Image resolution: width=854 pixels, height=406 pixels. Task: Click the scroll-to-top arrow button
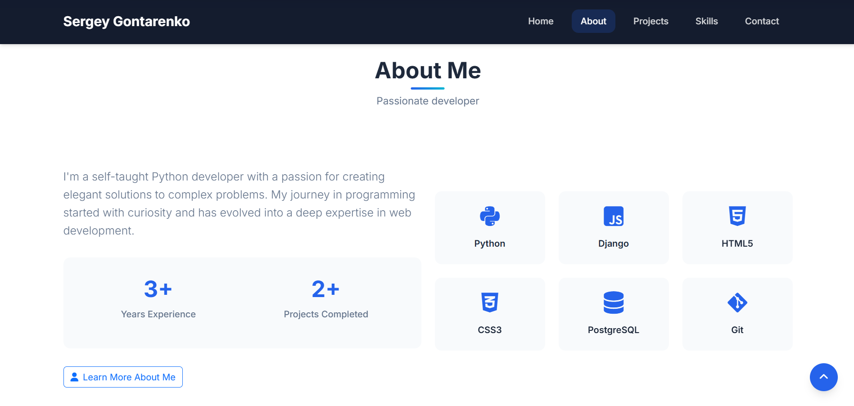click(x=823, y=377)
